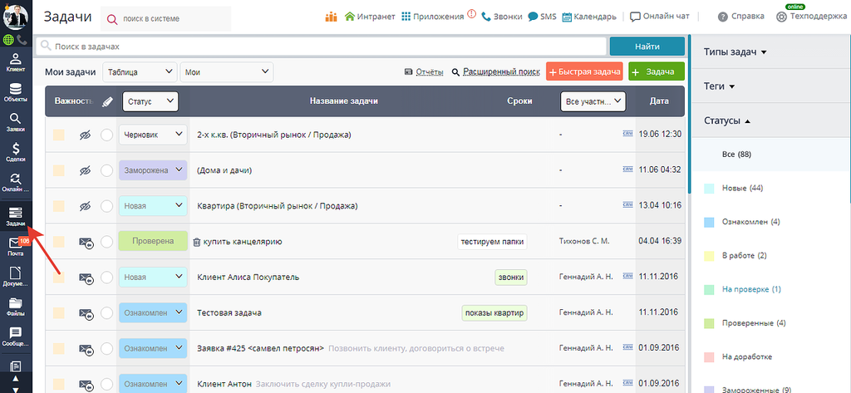Open the Таблица view dropdown
Screen dimensions: 851x393
(x=140, y=71)
